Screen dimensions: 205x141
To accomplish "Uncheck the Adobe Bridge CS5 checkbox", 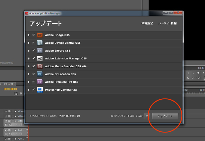I will [x=34, y=35].
